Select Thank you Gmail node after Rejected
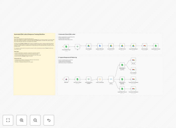This screenshot has height=128, width=176. (133, 79)
